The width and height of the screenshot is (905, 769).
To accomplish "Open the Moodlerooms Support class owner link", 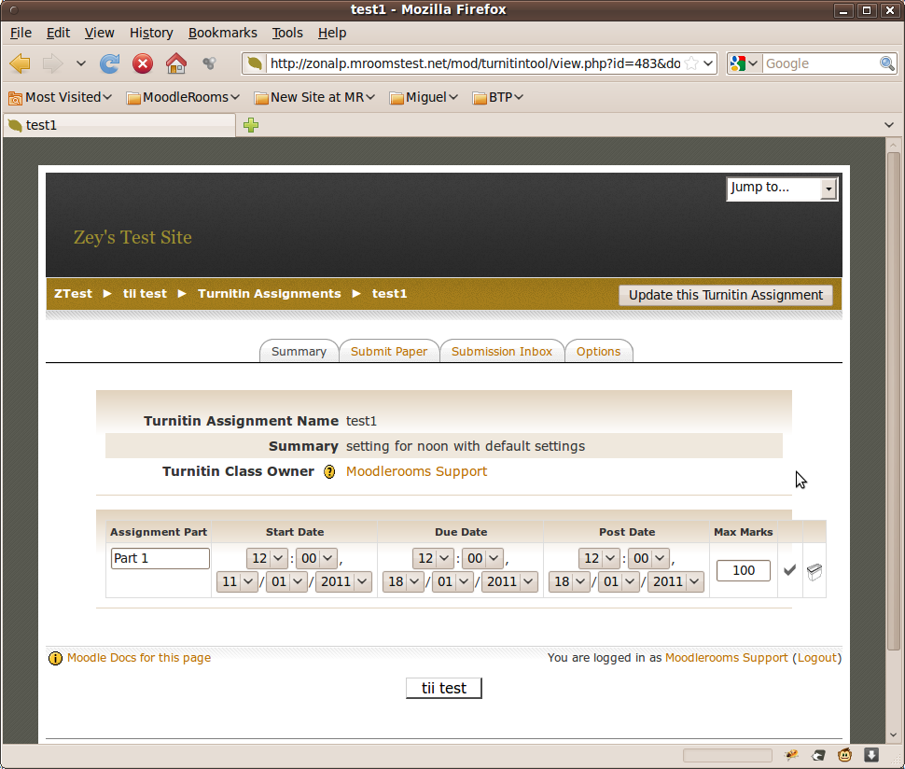I will pyautogui.click(x=417, y=471).
